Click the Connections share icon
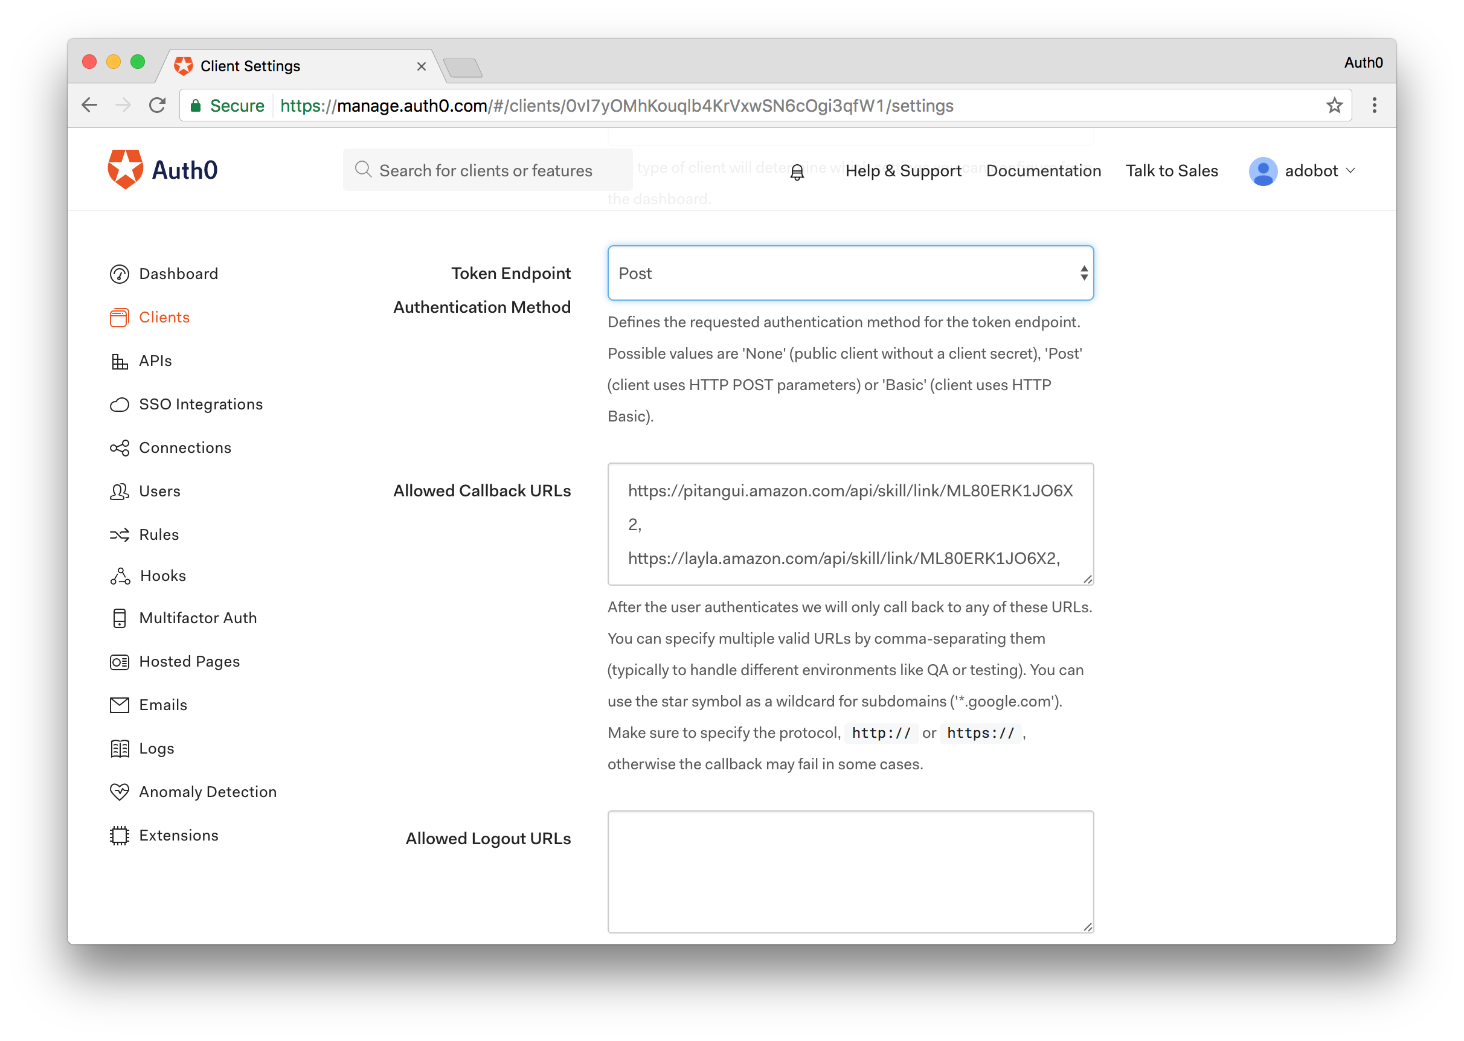The image size is (1464, 1041). pos(119,448)
